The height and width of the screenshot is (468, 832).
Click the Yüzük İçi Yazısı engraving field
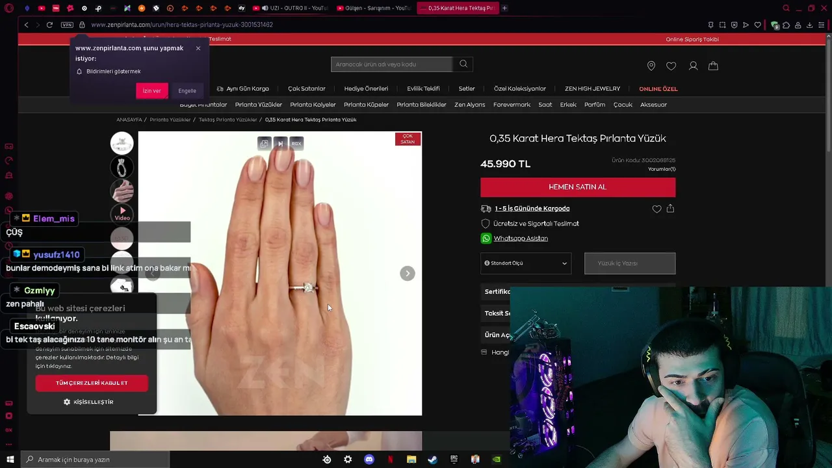630,263
